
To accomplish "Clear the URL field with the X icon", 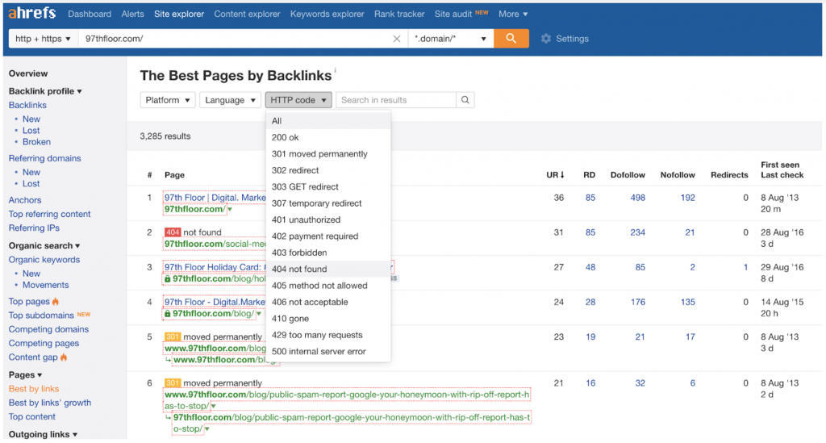I will click(x=397, y=39).
